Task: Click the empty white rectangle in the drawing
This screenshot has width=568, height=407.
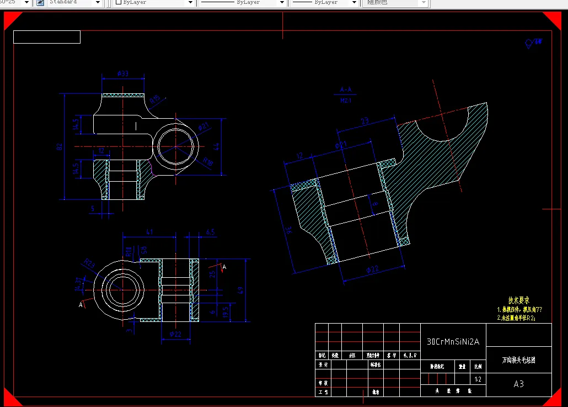Action: click(x=47, y=37)
